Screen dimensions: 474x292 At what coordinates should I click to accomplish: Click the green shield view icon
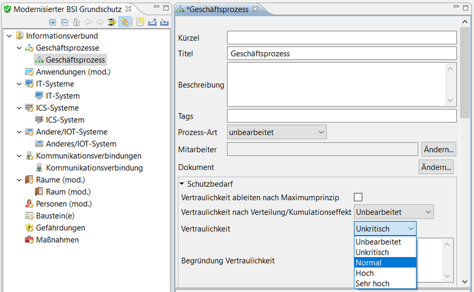(x=7, y=9)
